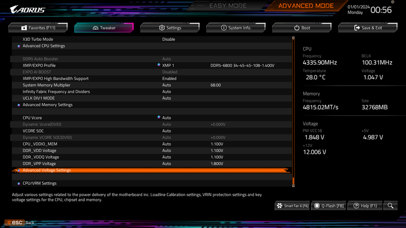Select the grayed DDR5 Auto Booster row

pyautogui.click(x=152, y=59)
